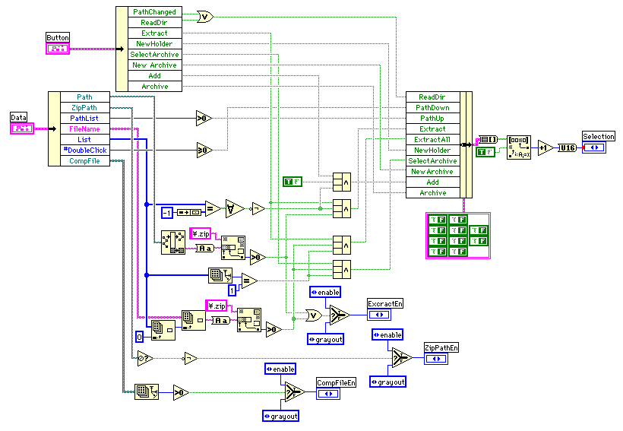Click the Or gate beside PathChanged
The height and width of the screenshot is (431, 623).
pyautogui.click(x=204, y=15)
